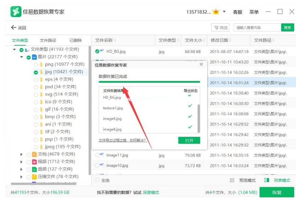This screenshot has width=296, height=204.
Task: Switch to 预览模式 preview mode
Action: [x=243, y=180]
